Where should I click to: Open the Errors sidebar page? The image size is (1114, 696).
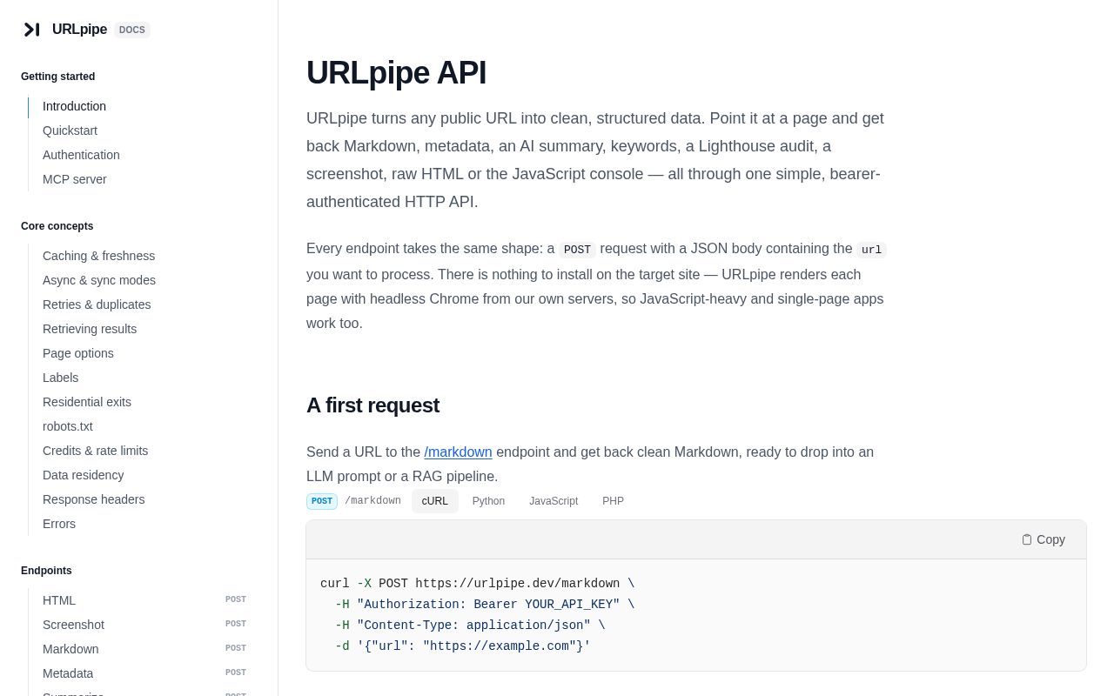coord(59,524)
